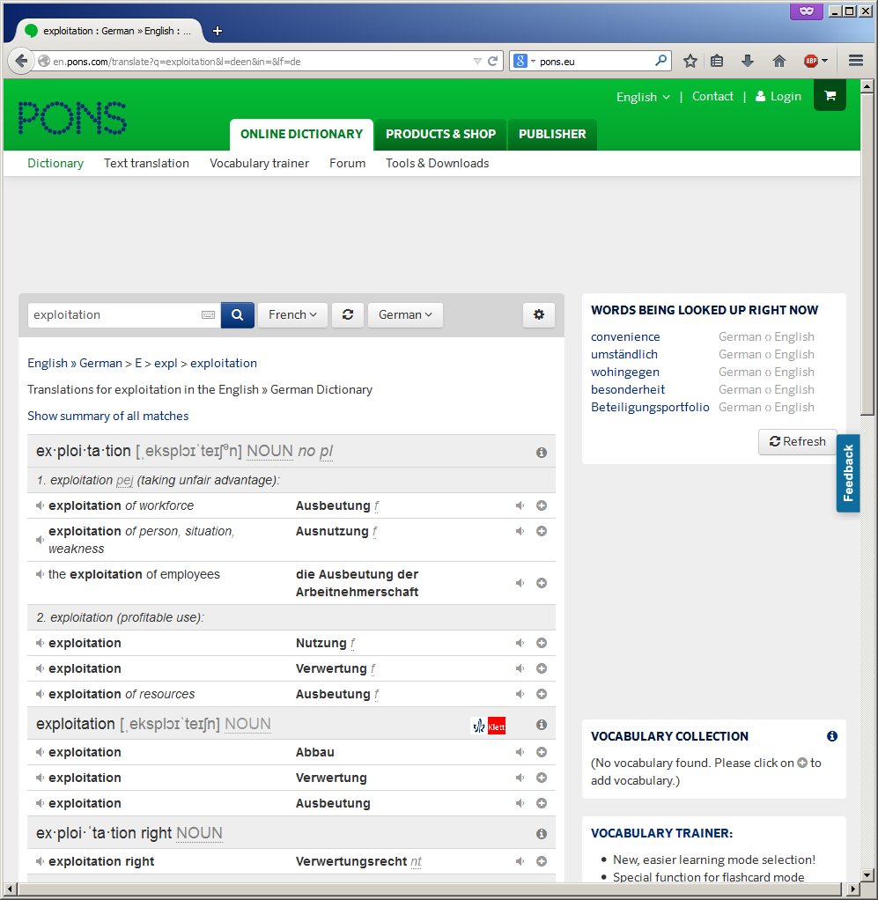Click the Klett source logo icon
This screenshot has width=878, height=900.
pyautogui.click(x=497, y=727)
